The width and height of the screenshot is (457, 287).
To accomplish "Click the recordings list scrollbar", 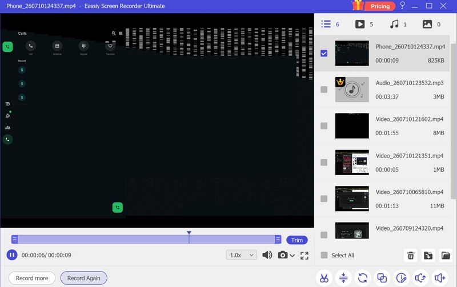I will 453,121.
